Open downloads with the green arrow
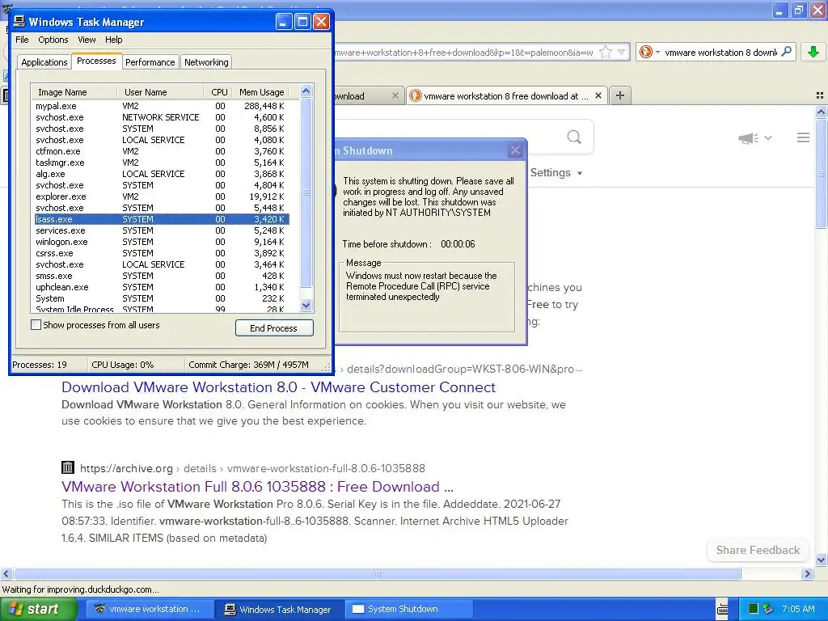 click(813, 52)
